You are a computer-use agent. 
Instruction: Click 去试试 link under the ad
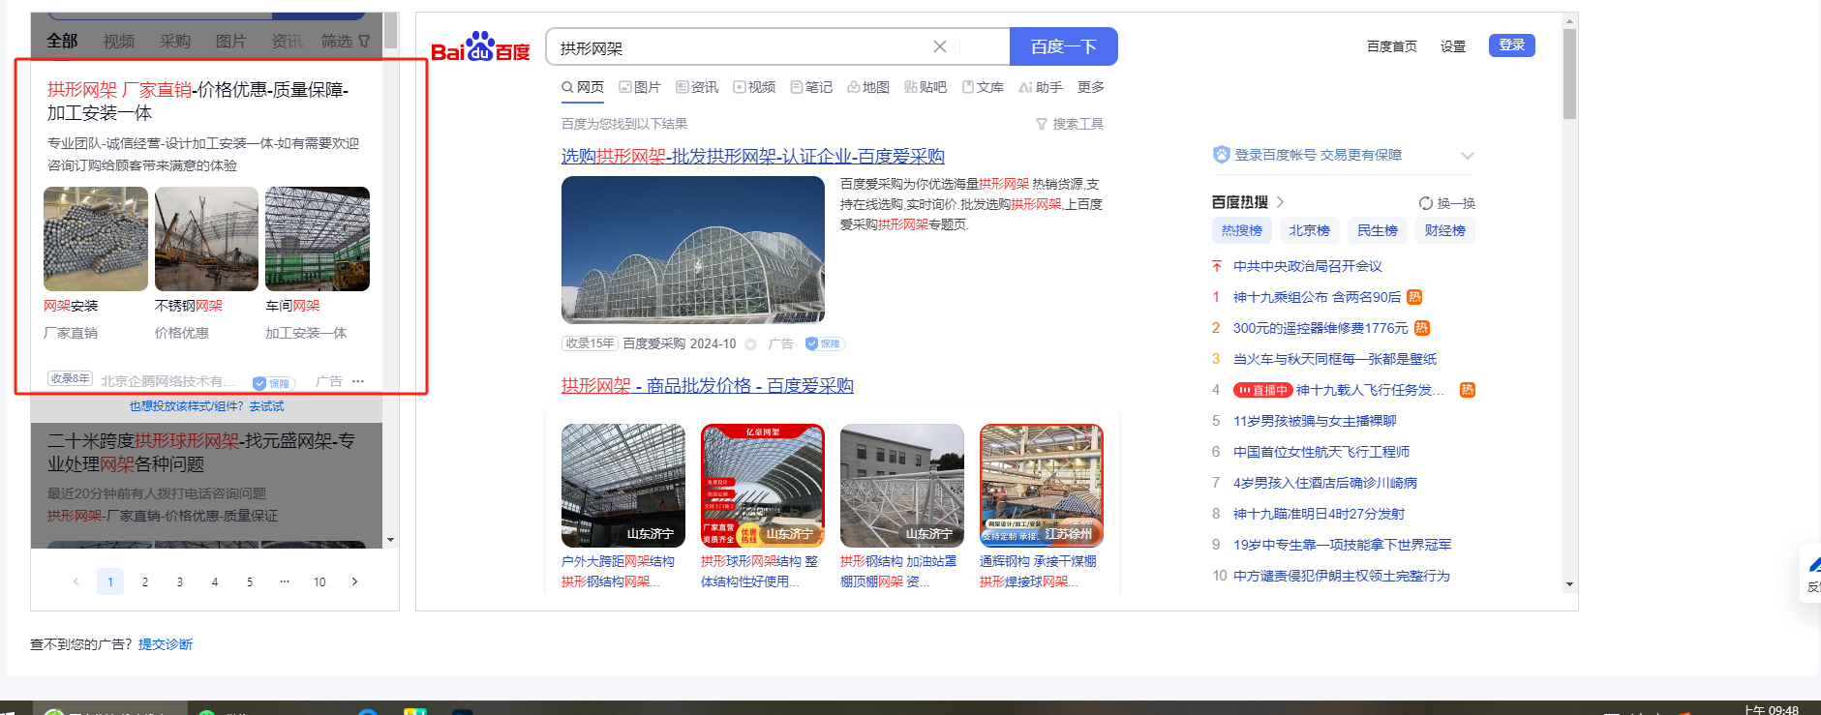pos(266,406)
